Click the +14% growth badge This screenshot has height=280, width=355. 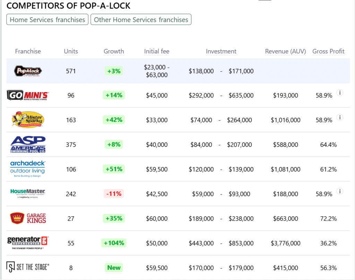[114, 95]
